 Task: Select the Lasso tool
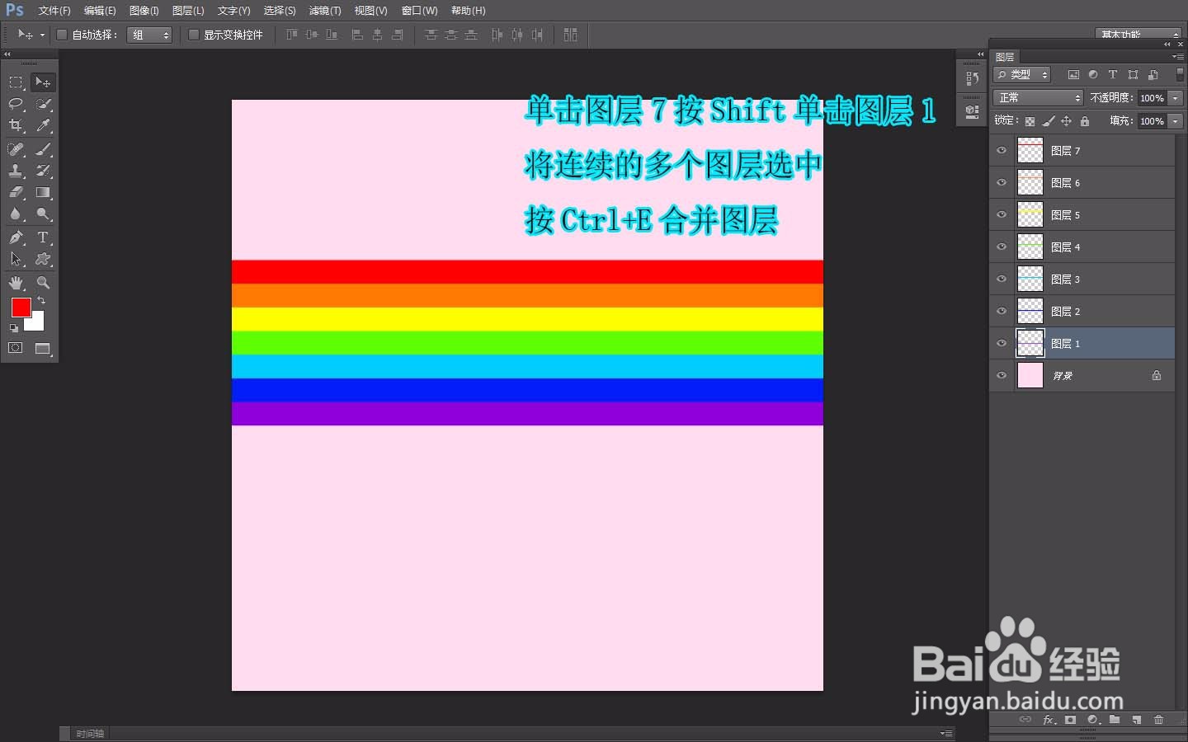tap(15, 104)
